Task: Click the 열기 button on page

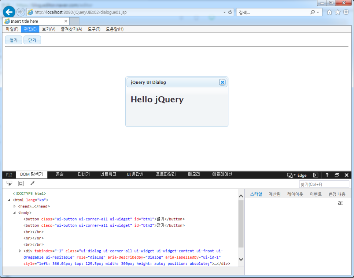Action: coord(14,40)
